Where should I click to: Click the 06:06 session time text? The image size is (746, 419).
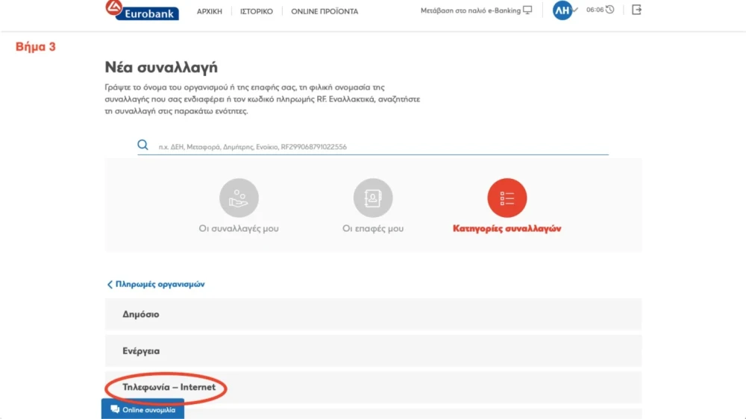[x=595, y=10]
